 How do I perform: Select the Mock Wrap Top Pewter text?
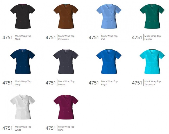[66, 83]
